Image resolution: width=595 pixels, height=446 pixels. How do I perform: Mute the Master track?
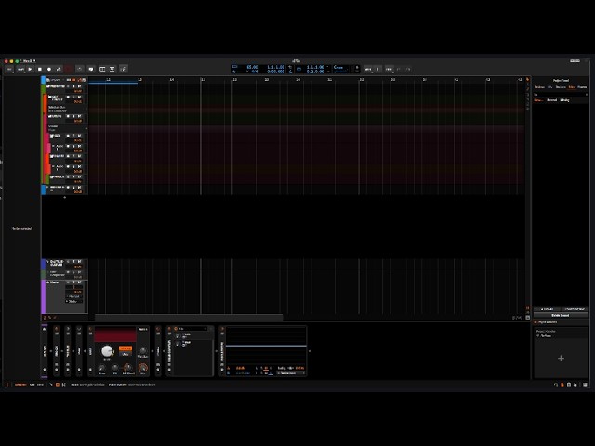79,282
